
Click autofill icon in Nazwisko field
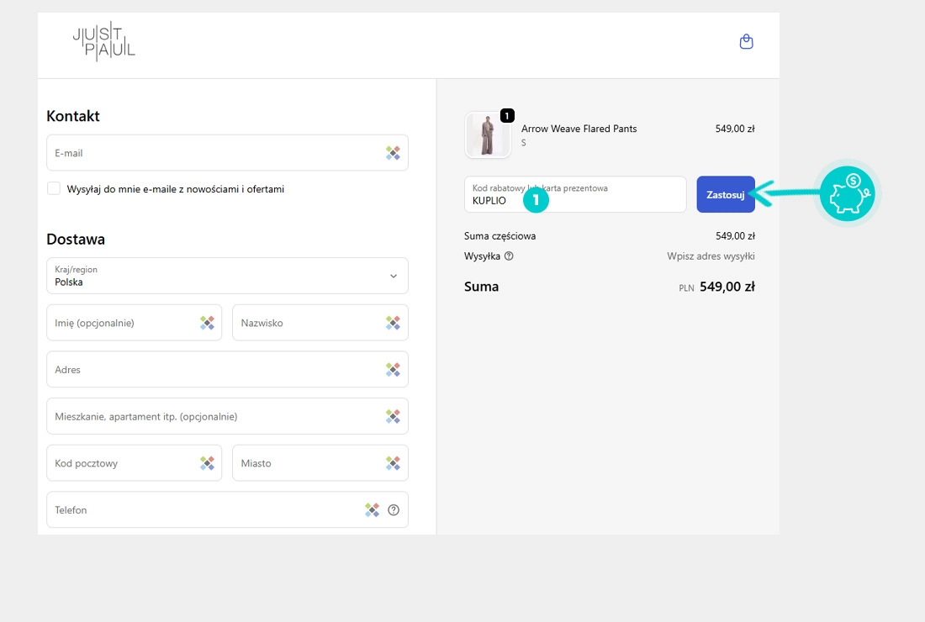pyautogui.click(x=393, y=323)
